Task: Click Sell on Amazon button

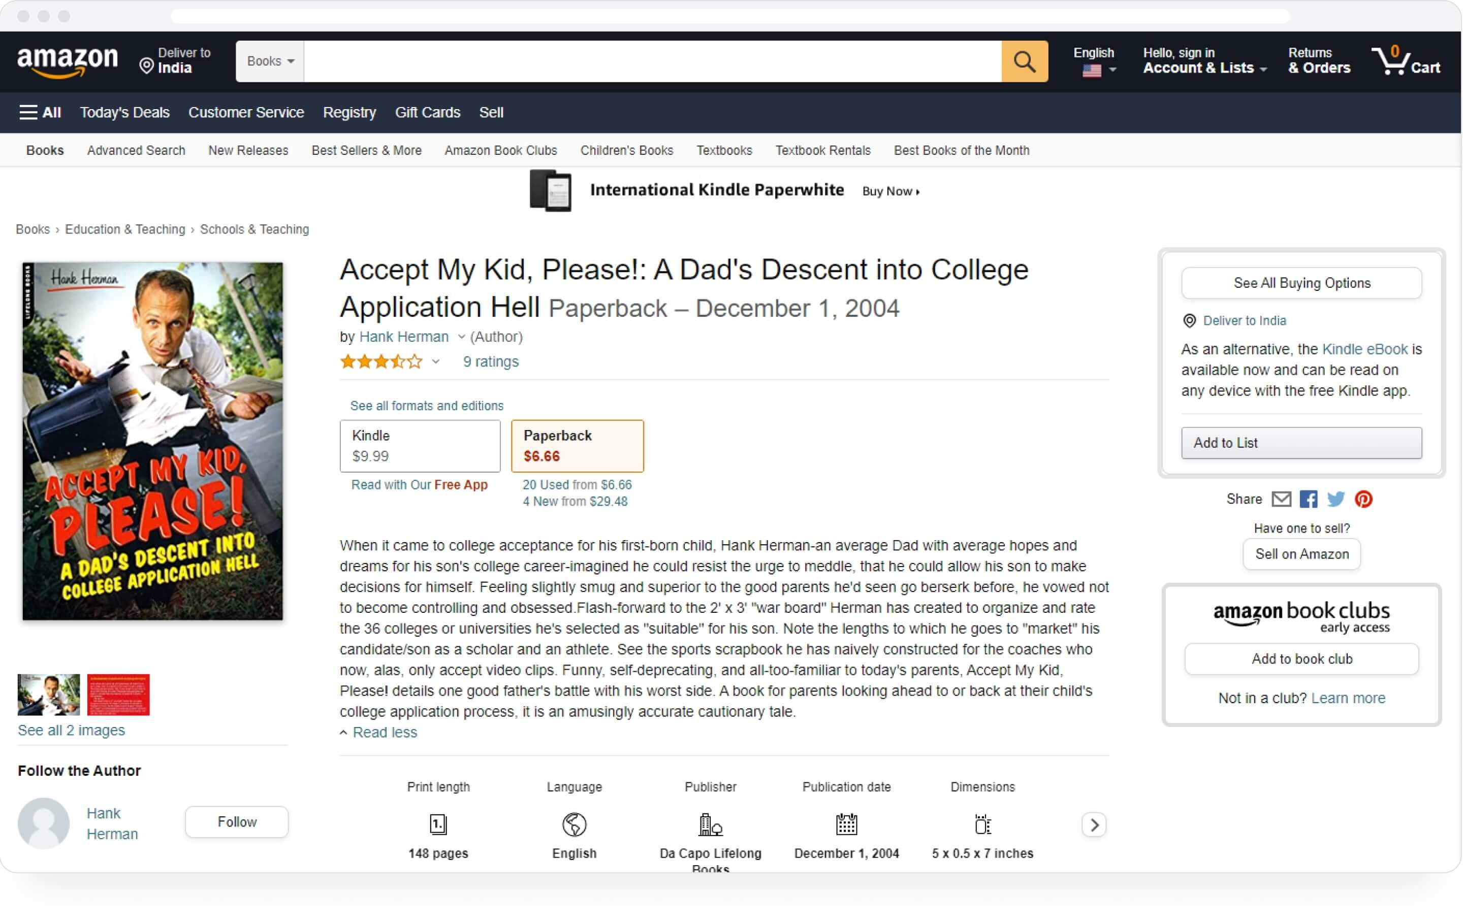Action: click(x=1301, y=554)
